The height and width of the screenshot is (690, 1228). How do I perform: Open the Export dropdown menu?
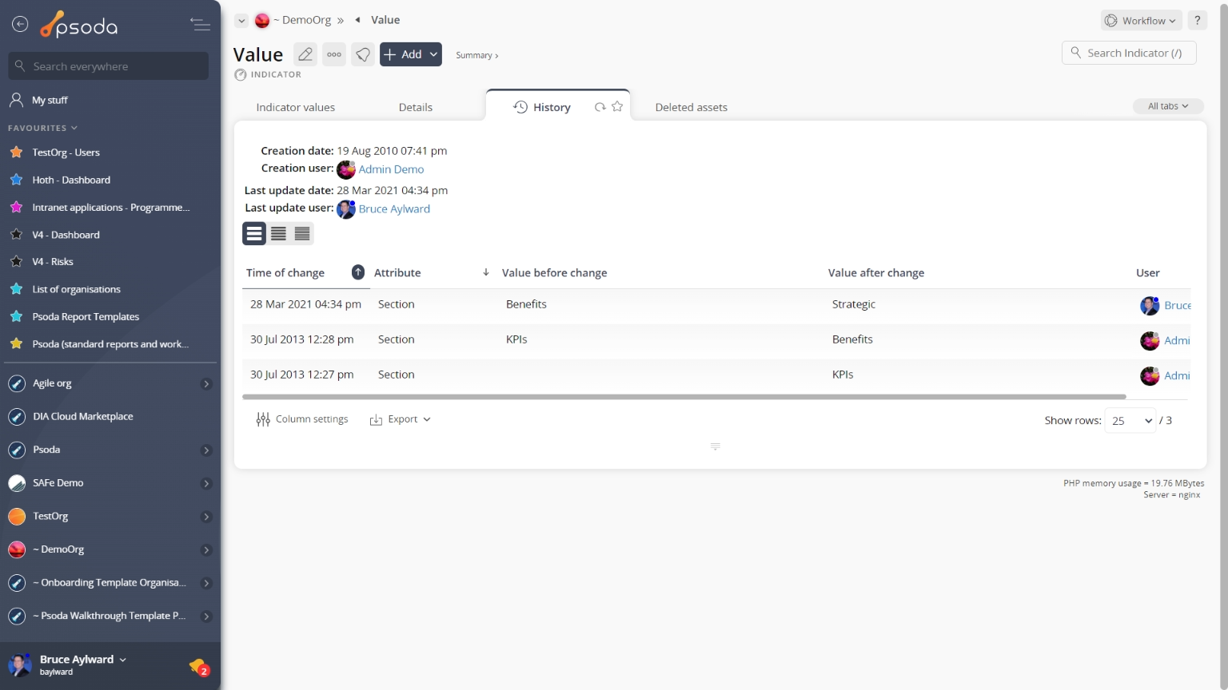[x=401, y=419]
